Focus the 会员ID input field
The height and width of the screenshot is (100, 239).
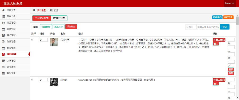coord(191,27)
